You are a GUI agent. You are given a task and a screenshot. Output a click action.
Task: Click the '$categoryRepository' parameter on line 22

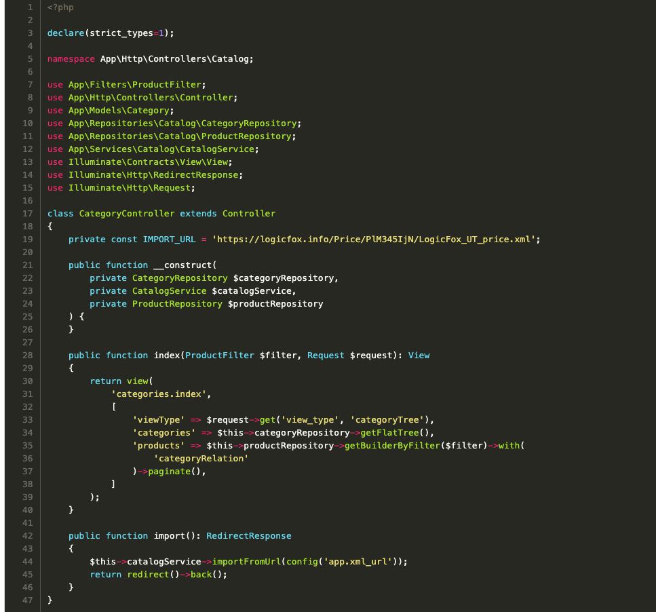(284, 278)
